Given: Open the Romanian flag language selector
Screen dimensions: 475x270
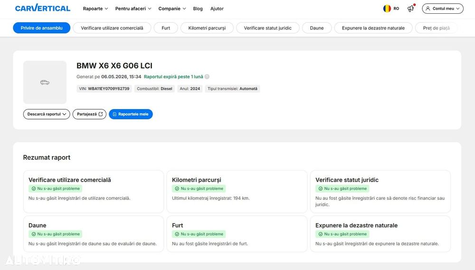Looking at the screenshot, I should click(x=391, y=9).
